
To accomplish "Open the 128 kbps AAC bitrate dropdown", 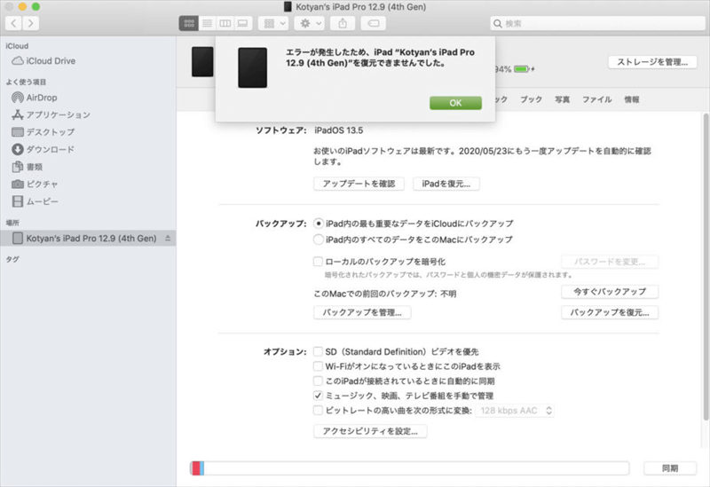I will (516, 411).
